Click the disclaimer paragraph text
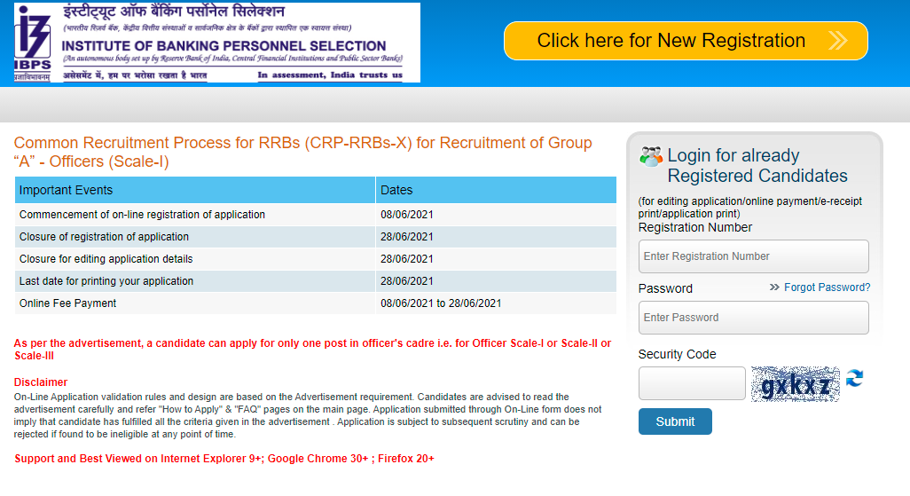Image resolution: width=910 pixels, height=496 pixels. pos(308,415)
